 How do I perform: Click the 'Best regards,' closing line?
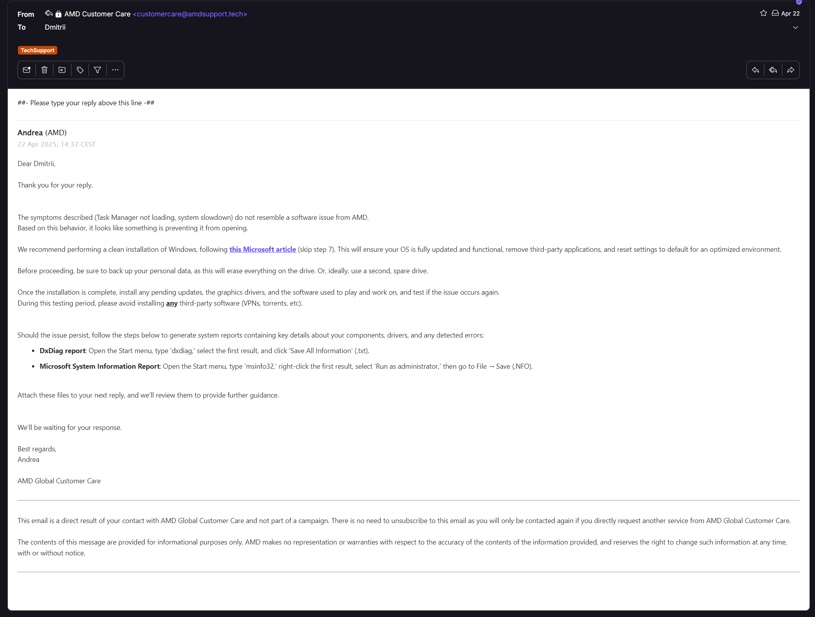[37, 449]
